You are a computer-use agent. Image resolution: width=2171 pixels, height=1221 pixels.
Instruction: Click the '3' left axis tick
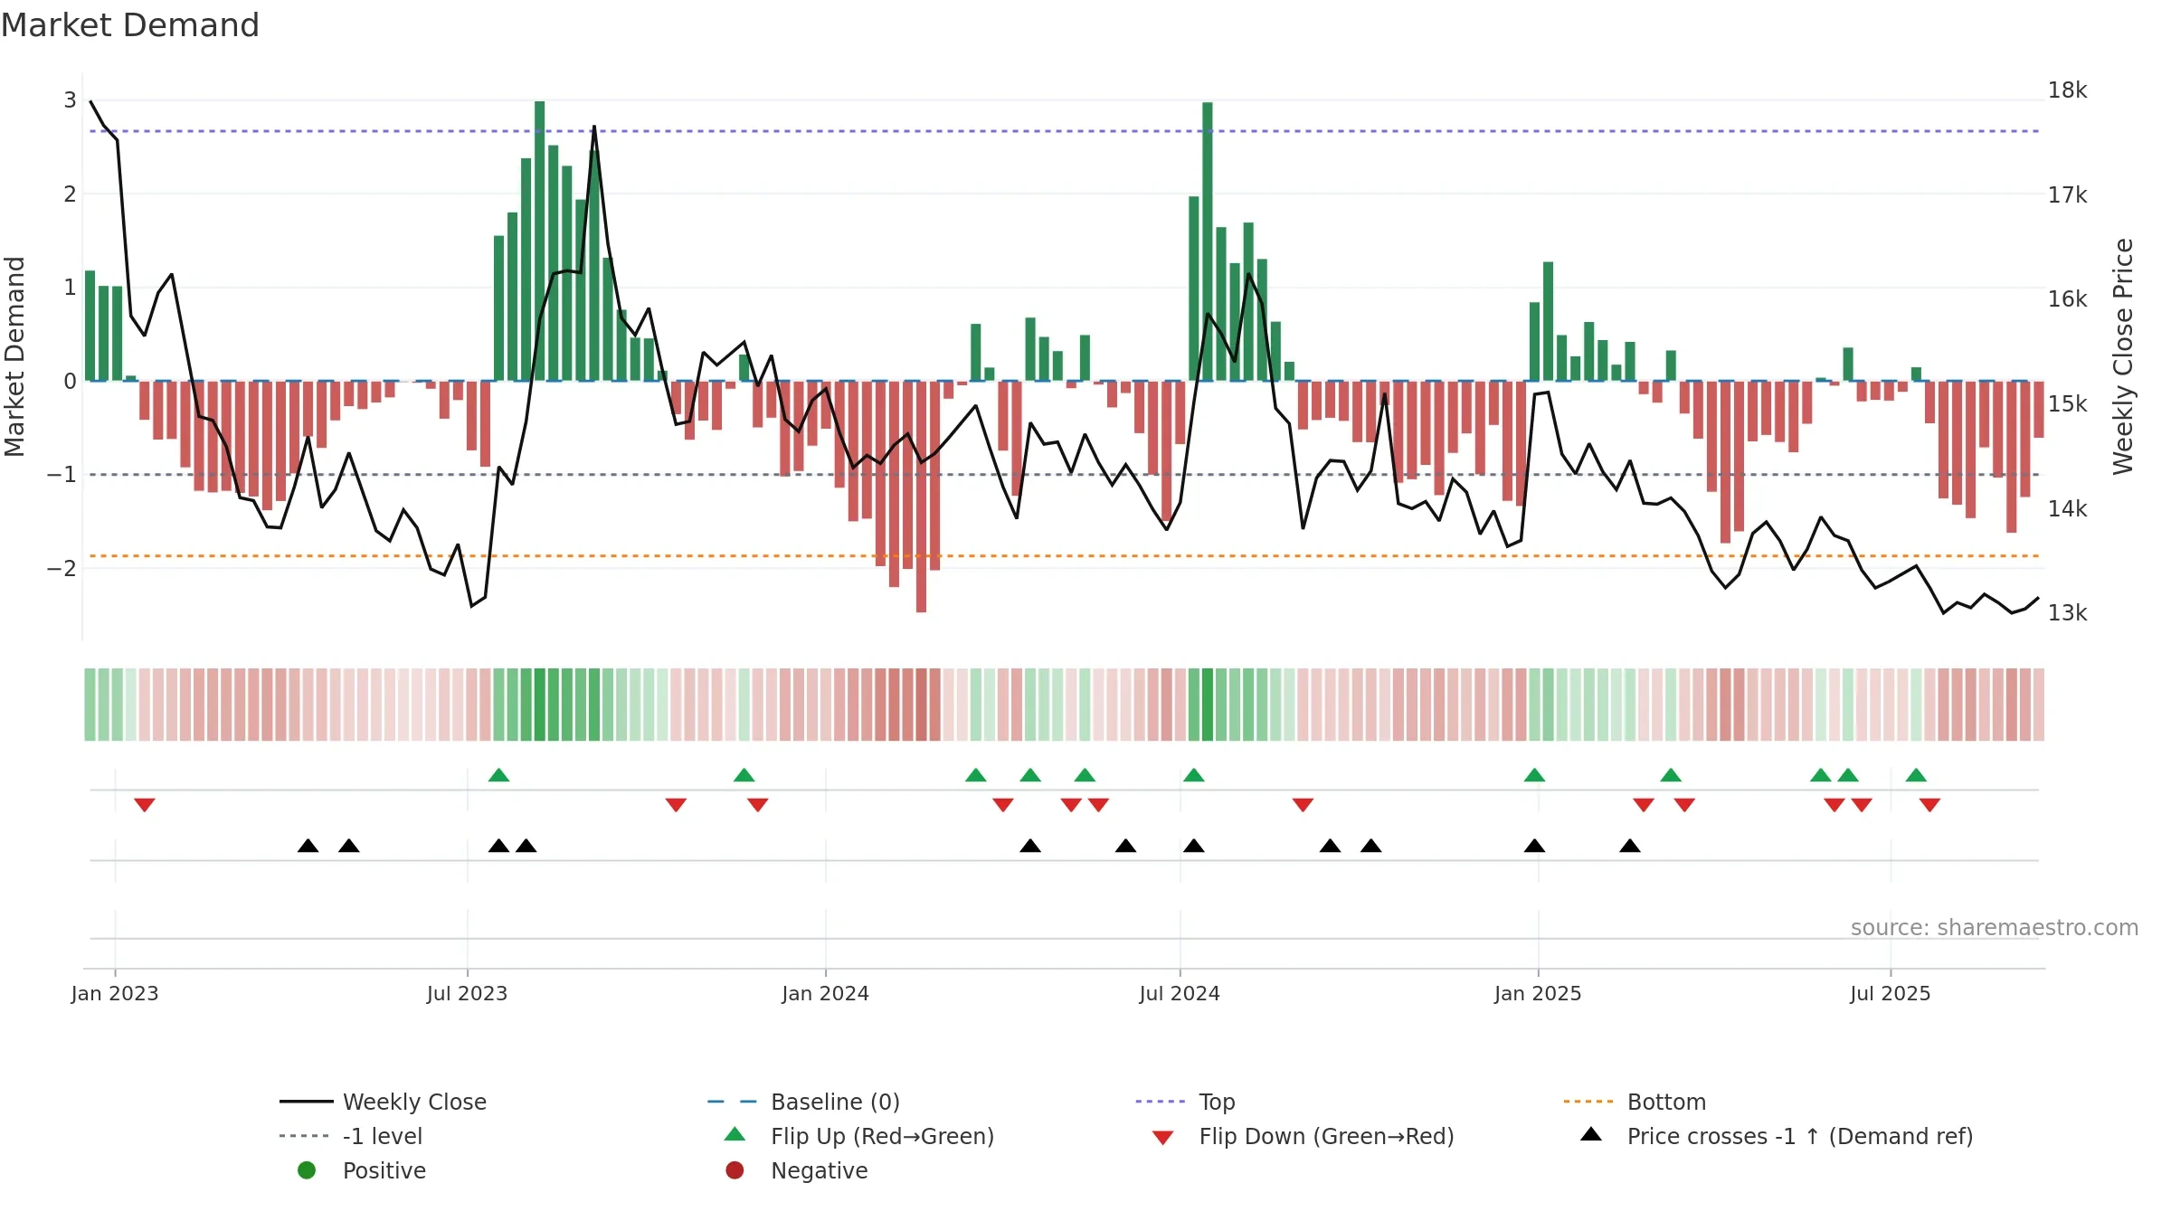70,100
